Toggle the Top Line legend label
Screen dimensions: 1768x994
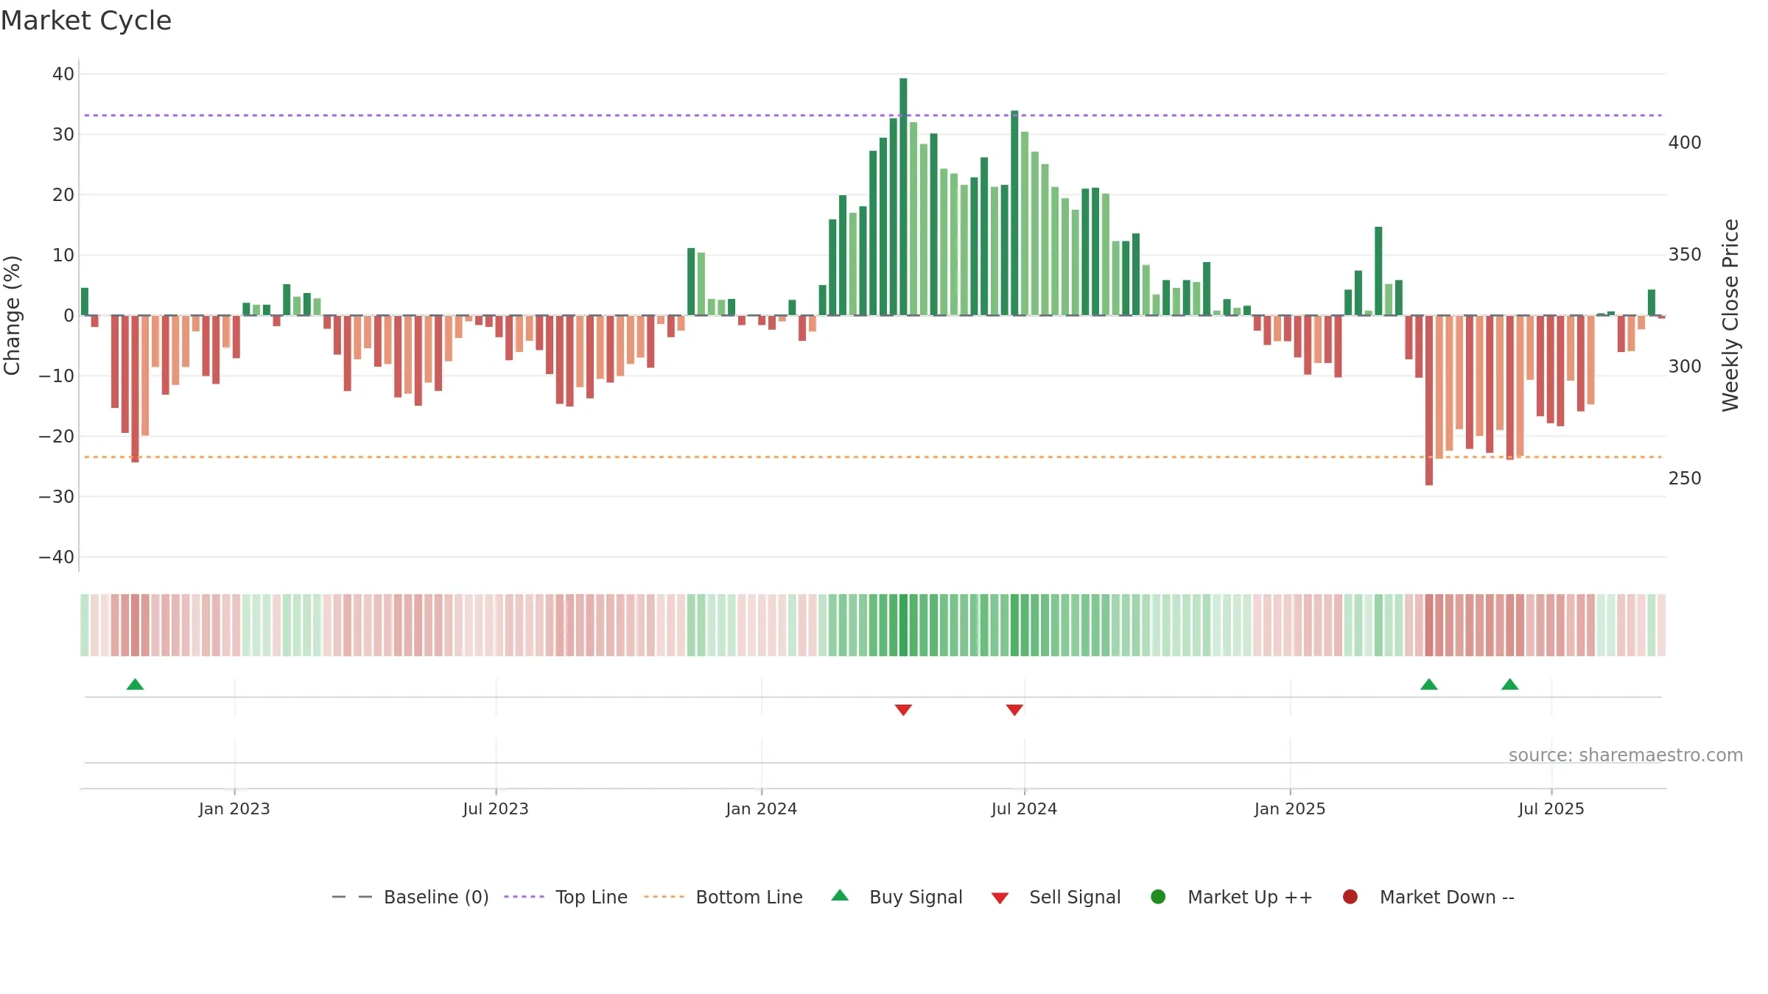(x=592, y=898)
